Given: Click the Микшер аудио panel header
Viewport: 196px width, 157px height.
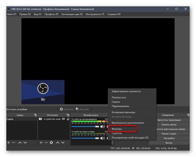Looking at the screenshot, I should (91, 115).
